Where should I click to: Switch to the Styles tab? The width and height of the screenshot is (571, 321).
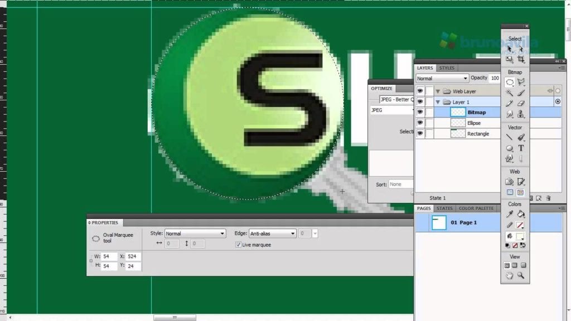447,68
